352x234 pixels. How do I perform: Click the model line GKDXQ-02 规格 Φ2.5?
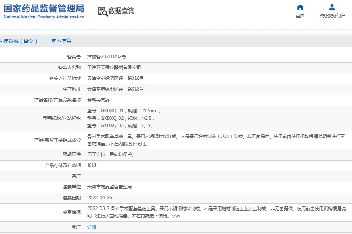point(121,118)
